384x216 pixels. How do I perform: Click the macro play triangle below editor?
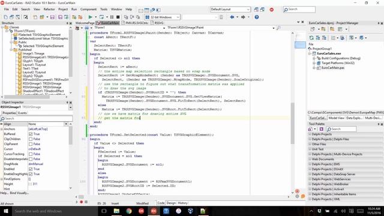point(77,202)
